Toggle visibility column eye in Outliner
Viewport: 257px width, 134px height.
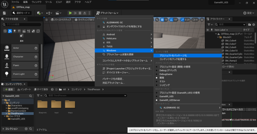point(208,30)
